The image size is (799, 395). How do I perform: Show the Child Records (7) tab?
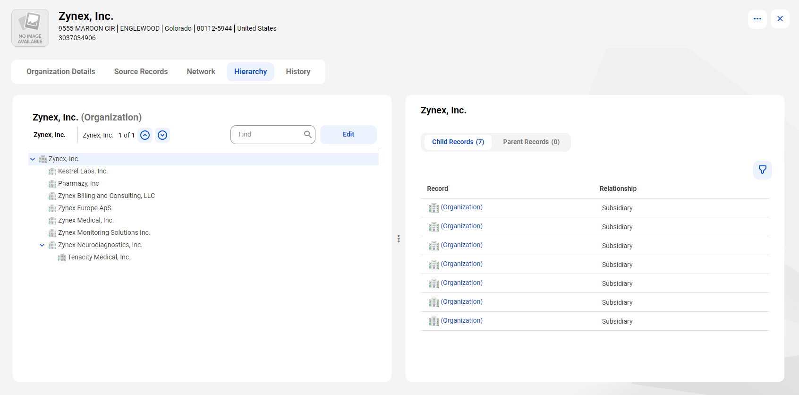click(458, 142)
